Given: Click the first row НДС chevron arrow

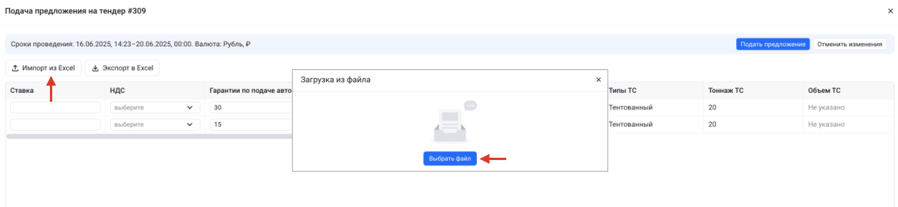Looking at the screenshot, I should tap(190, 107).
